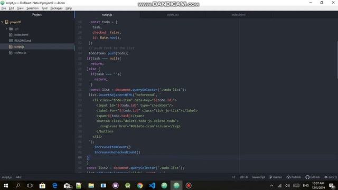Click the touch keyboard tray icon
Image resolution: width=338 pixels, height=190 pixels.
click(x=296, y=185)
